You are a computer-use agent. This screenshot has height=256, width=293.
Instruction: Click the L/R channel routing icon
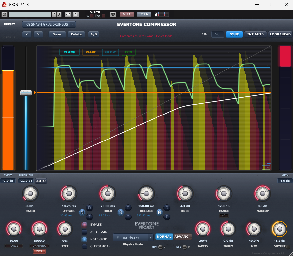[x=162, y=14]
